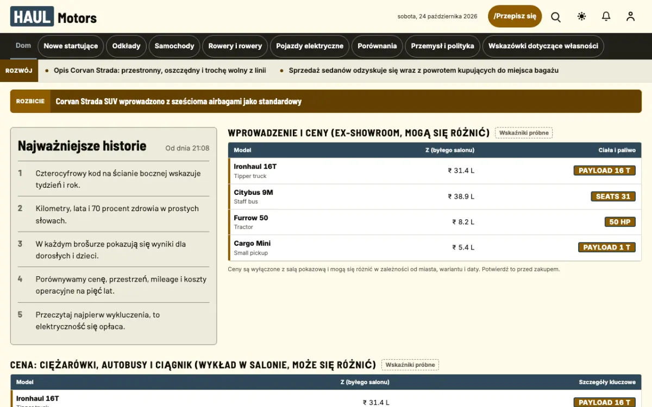652x407 pixels.
Task: Select the Ironhaul 16T row in the top table
Action: pos(435,171)
